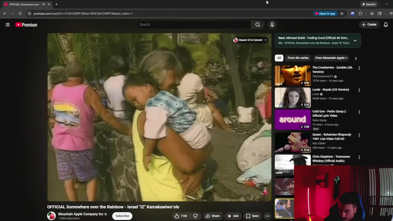Viewport: 393px width, 221px height.
Task: Start voice search with microphone icon
Action: [x=272, y=25]
